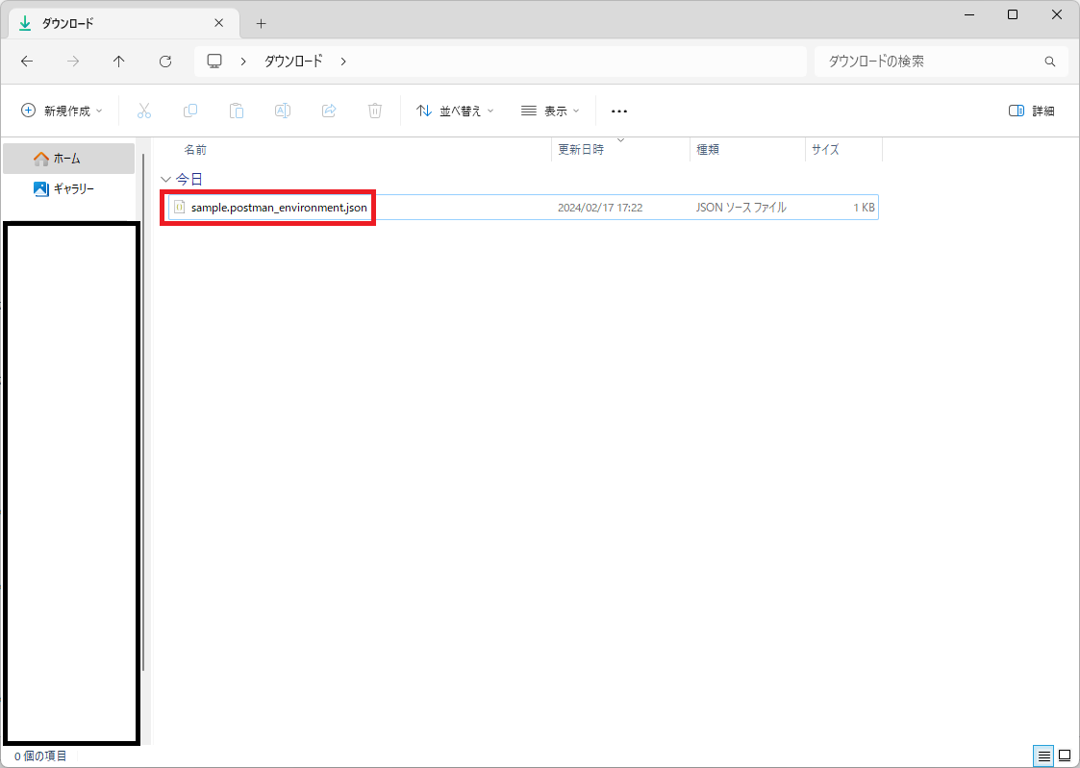1080x768 pixels.
Task: Click the Share icon in toolbar
Action: [x=329, y=111]
